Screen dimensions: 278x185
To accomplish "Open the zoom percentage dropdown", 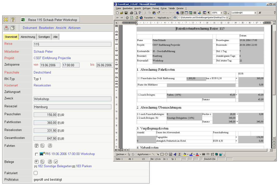I will tap(221, 13).
